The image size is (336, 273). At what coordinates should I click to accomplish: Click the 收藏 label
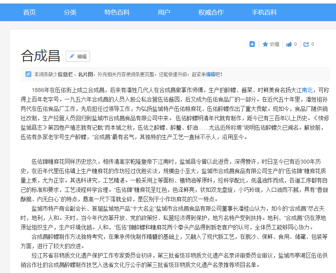click(275, 44)
